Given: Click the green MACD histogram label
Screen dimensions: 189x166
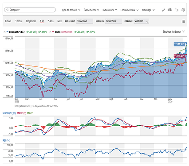Looking at the screenshot, I should pos(30,113).
